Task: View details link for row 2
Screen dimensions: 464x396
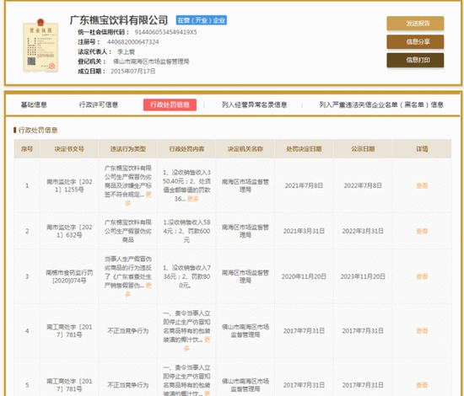Action: click(422, 231)
